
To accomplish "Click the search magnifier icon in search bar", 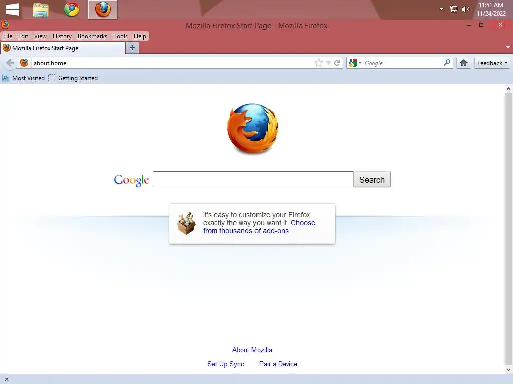I will click(x=447, y=62).
